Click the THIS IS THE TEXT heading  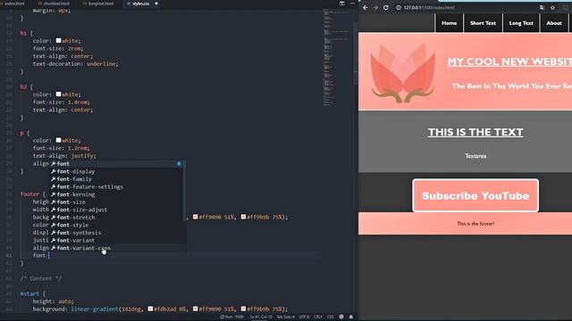click(475, 132)
